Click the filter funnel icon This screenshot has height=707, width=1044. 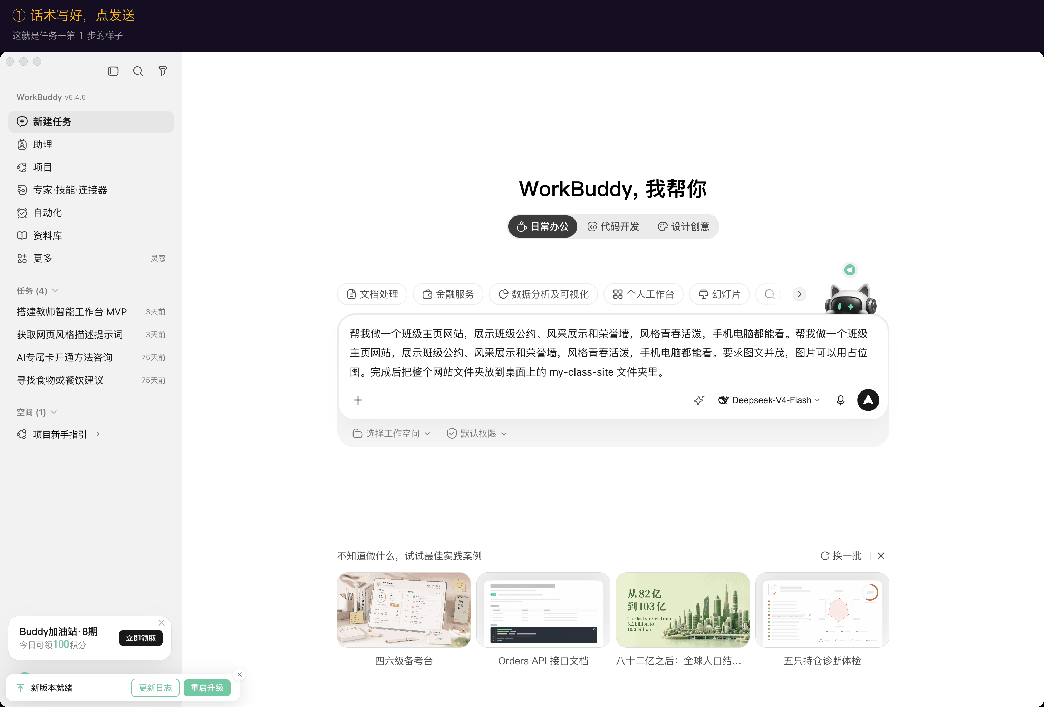coord(163,71)
